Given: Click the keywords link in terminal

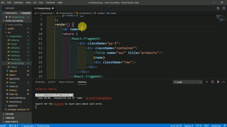Looking at the screenshot, I should point(59,104).
